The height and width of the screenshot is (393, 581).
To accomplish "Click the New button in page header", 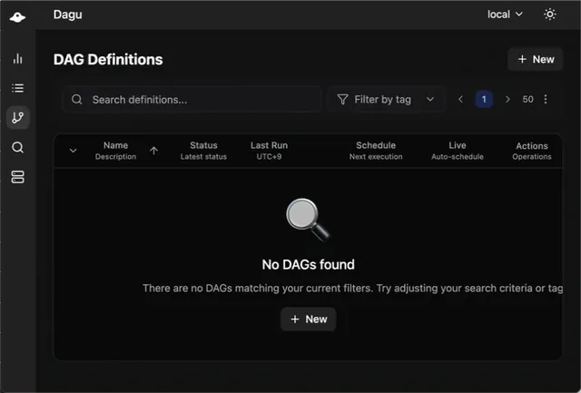I will (x=535, y=59).
